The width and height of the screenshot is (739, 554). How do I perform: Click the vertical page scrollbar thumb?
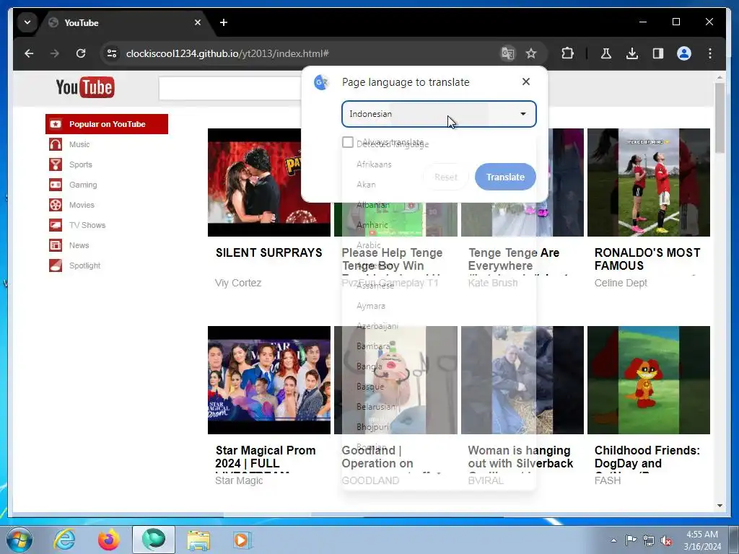coord(720,118)
